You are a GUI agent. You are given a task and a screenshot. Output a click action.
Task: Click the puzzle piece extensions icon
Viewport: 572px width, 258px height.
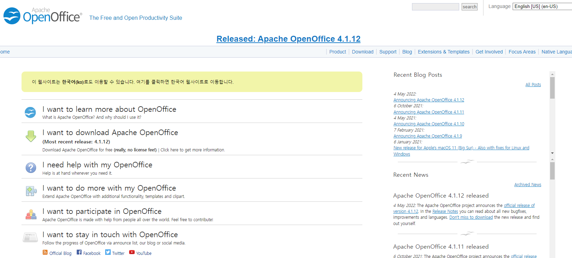pos(31,191)
